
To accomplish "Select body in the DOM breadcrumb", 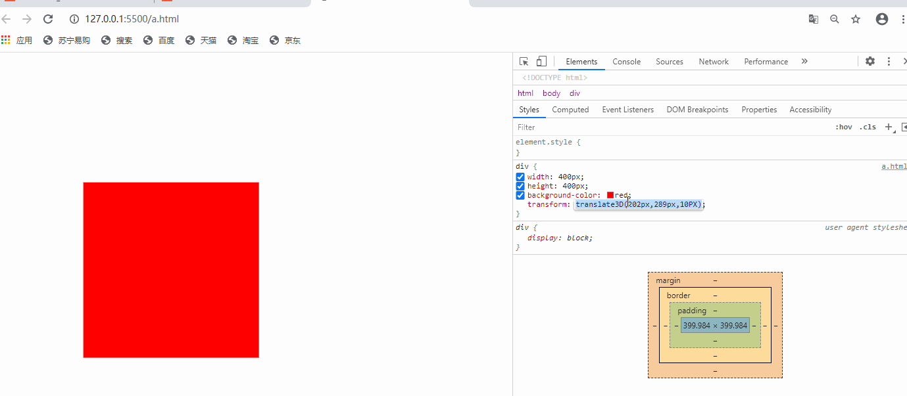I will click(551, 93).
